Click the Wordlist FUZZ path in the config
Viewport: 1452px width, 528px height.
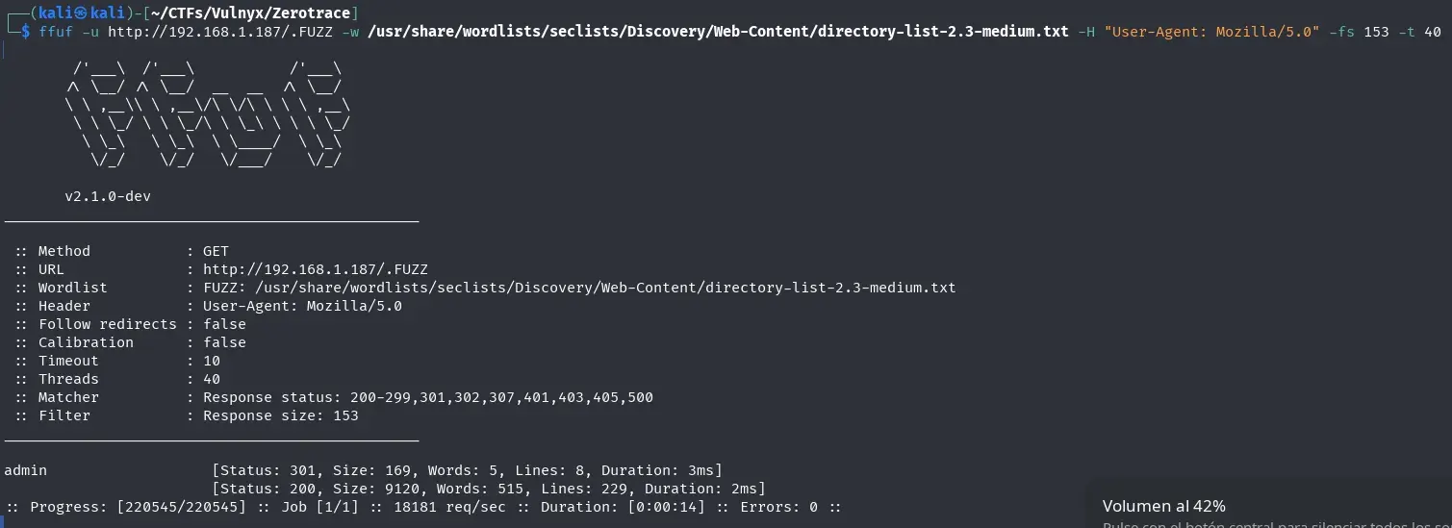point(579,288)
